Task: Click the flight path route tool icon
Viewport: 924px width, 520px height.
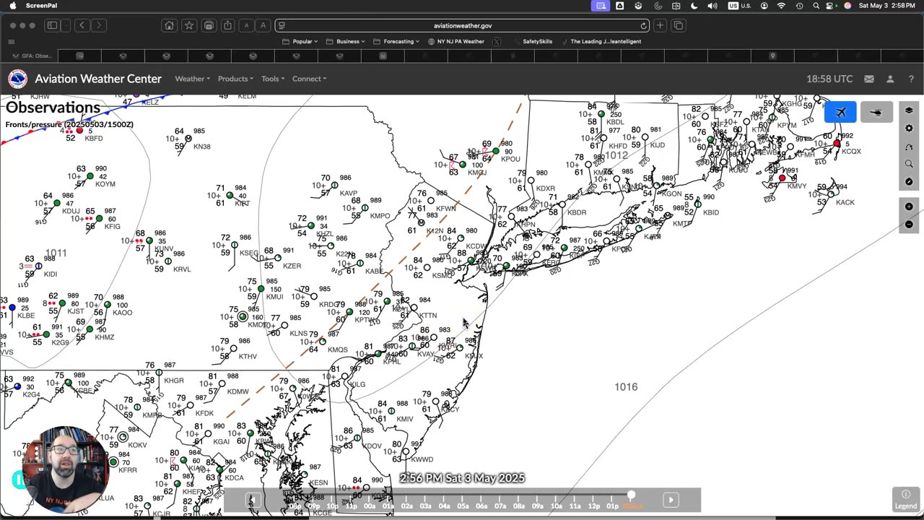Action: coord(910,147)
